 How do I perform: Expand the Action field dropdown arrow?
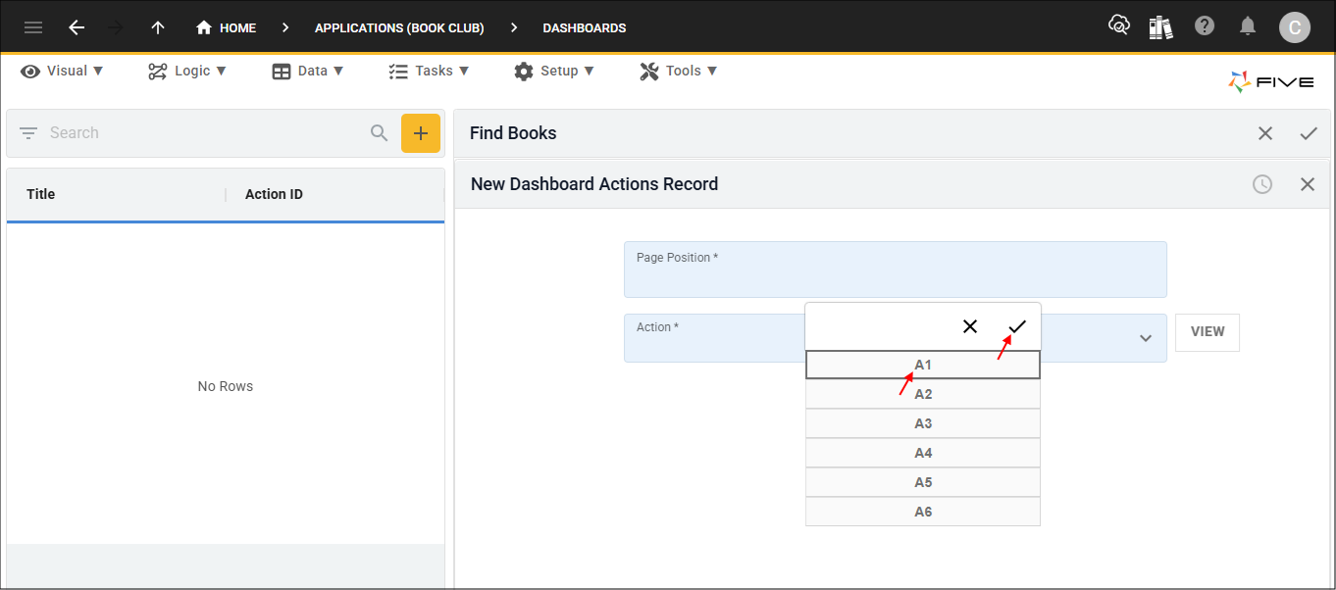[x=1145, y=338]
